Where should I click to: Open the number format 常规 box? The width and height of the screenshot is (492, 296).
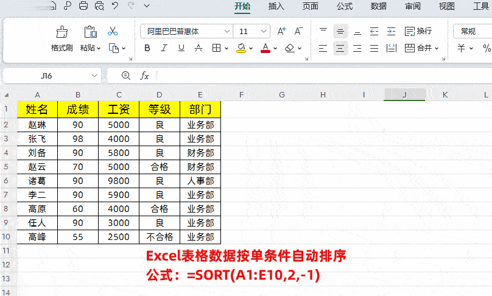click(473, 31)
